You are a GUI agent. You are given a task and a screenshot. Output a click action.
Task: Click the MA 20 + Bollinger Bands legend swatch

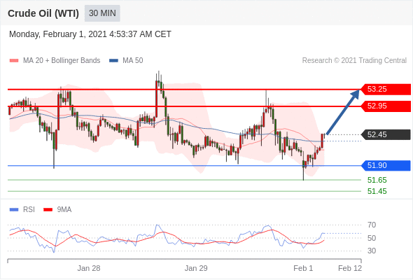14,61
